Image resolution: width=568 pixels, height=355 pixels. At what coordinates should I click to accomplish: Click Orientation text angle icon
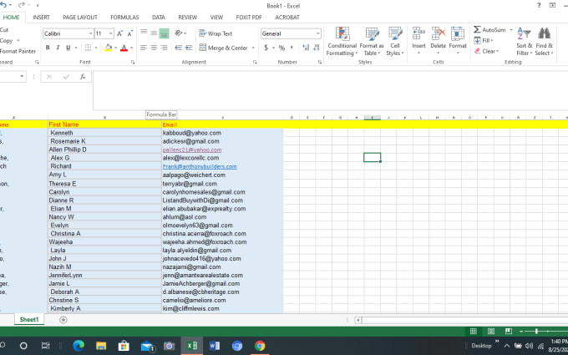point(179,33)
